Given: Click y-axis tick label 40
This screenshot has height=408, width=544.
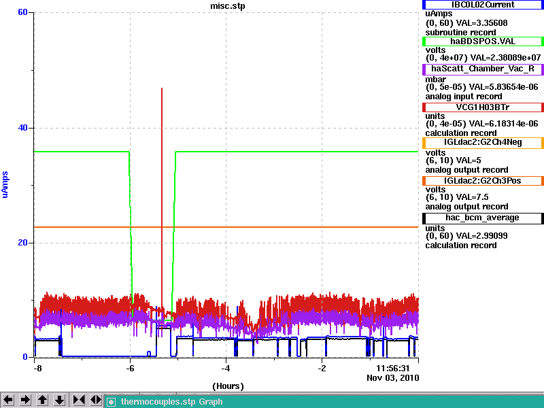Looking at the screenshot, I should point(22,128).
